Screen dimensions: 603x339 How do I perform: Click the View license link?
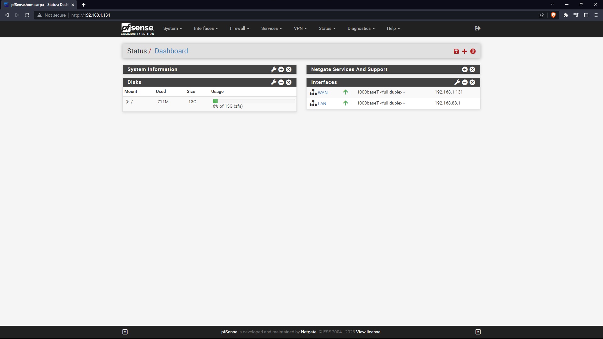click(369, 332)
